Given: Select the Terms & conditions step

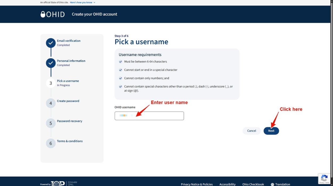Looking at the screenshot, I should [x=70, y=141].
